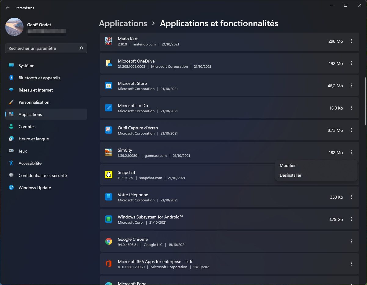Toggle the SimCity three-dot menu
This screenshot has height=285, width=367.
[x=352, y=153]
